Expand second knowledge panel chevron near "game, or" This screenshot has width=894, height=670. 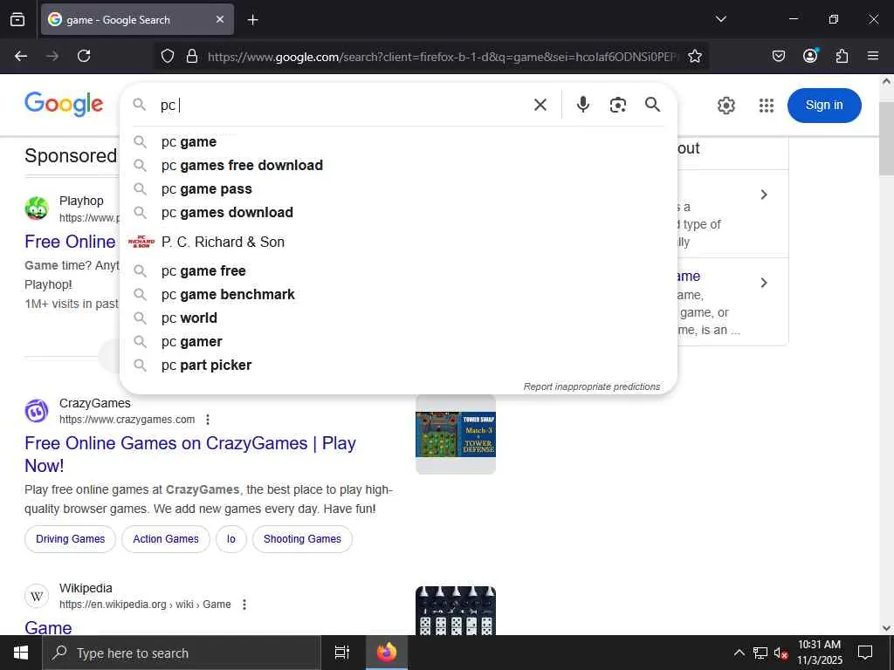click(x=764, y=284)
